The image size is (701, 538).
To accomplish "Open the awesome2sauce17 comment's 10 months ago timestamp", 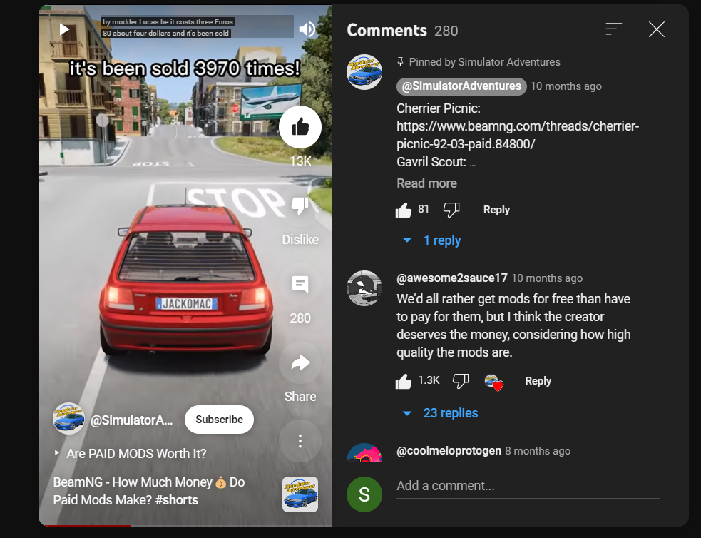I will coord(547,278).
